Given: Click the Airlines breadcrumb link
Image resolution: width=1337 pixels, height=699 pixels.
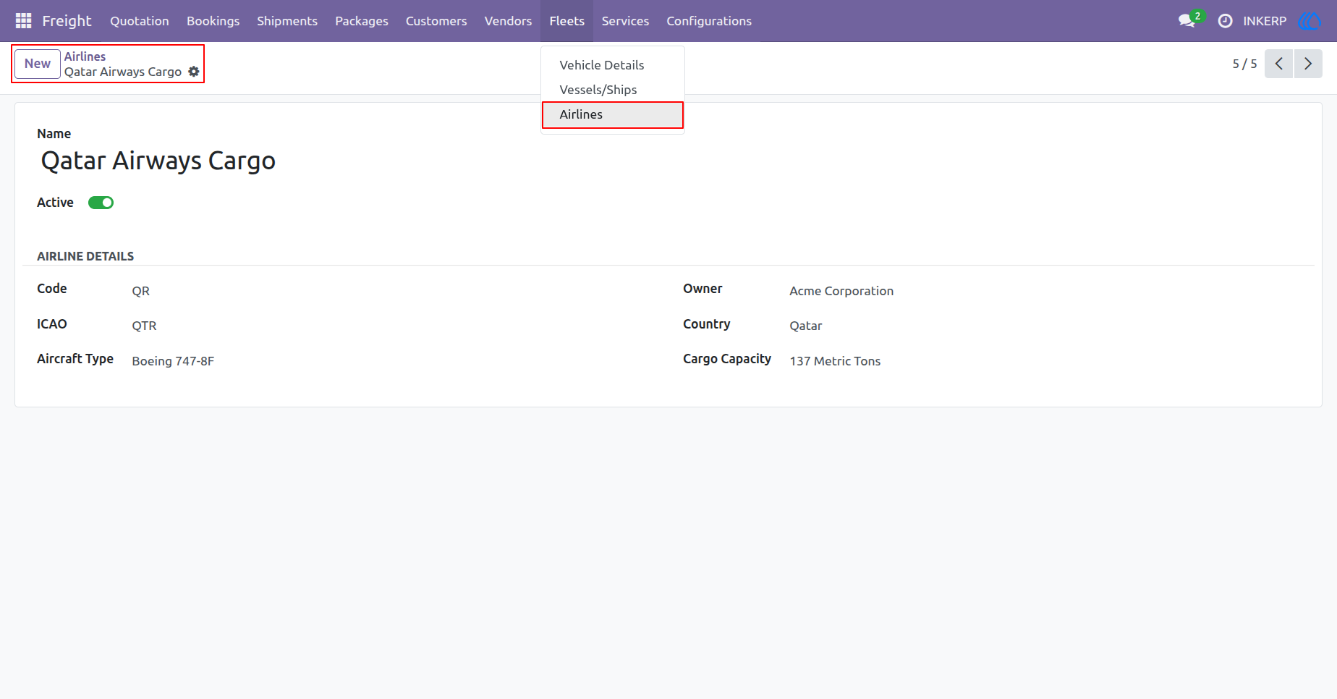Looking at the screenshot, I should (85, 56).
